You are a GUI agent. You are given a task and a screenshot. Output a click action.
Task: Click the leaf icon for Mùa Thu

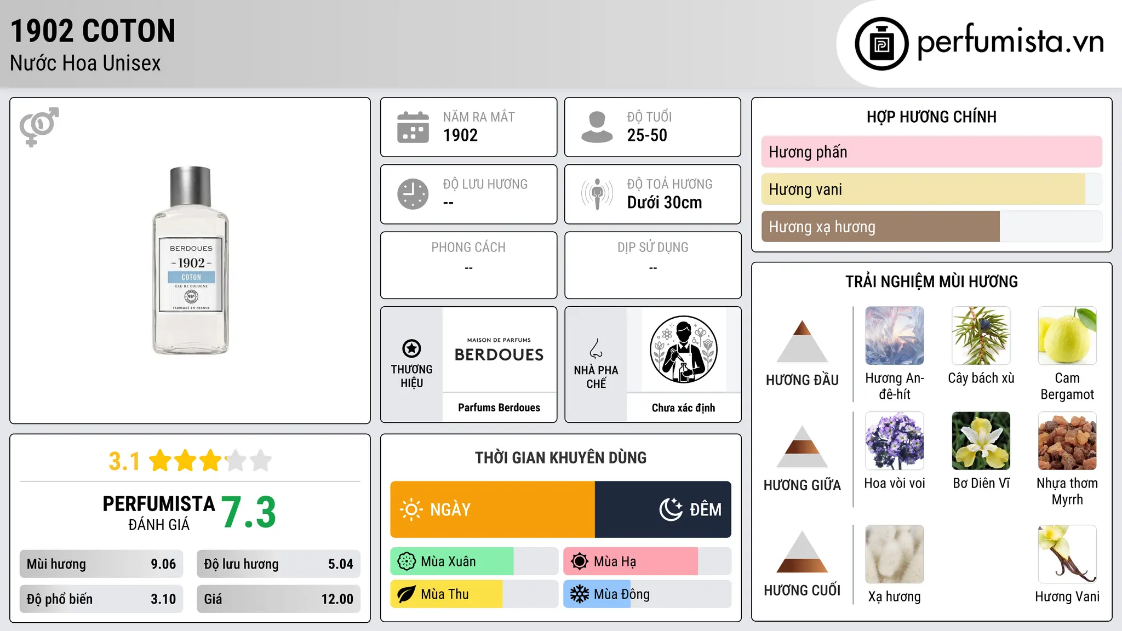(x=407, y=594)
